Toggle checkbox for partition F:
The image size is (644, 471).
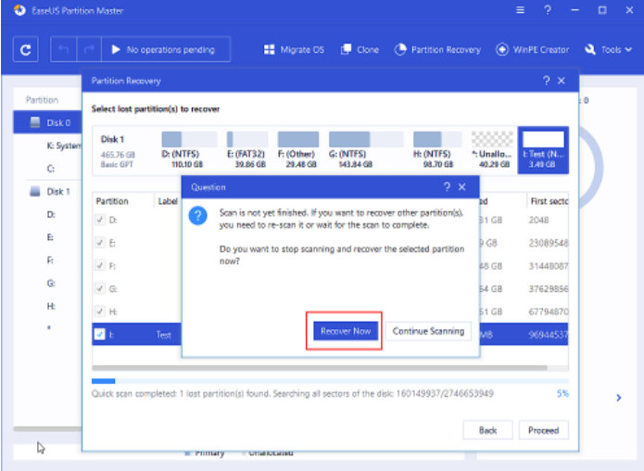pos(100,266)
